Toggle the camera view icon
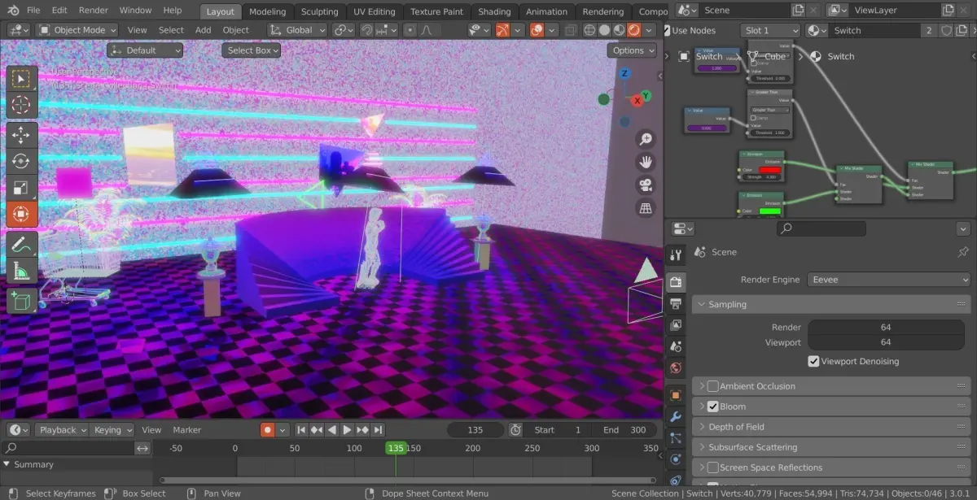 [x=646, y=185]
